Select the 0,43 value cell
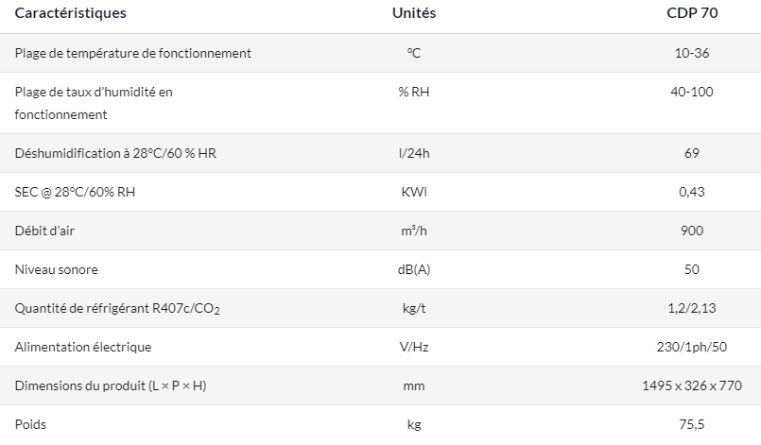 (691, 192)
